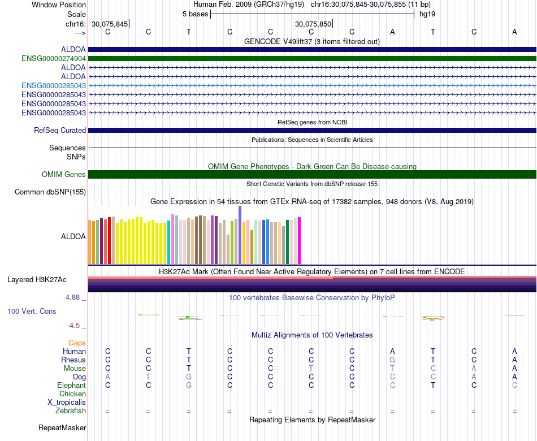
Task: Open the RefSeq Curated track label
Action: click(60, 130)
